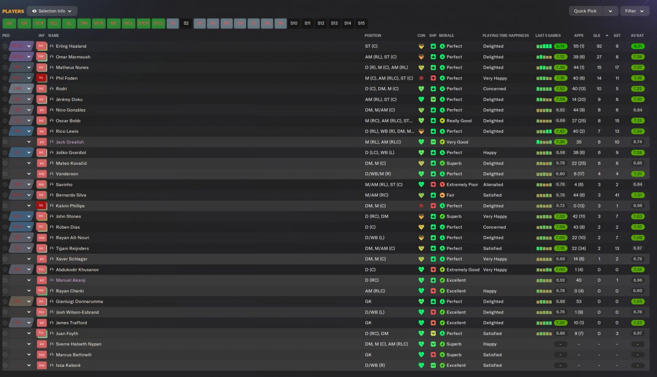This screenshot has height=377, width=657.
Task: Open Bernardo Silva's player profile
Action: click(x=71, y=195)
